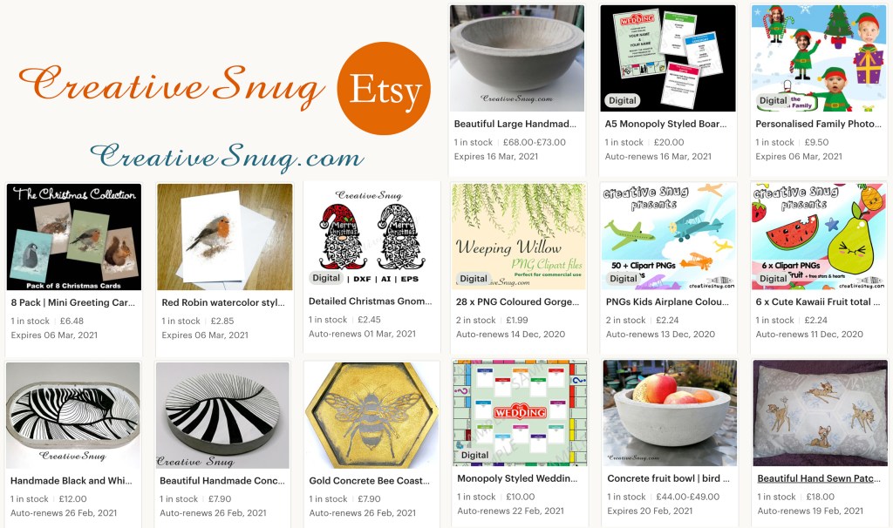Click Digital badge on A5 Monopoly listing
The width and height of the screenshot is (893, 528).
coord(622,101)
